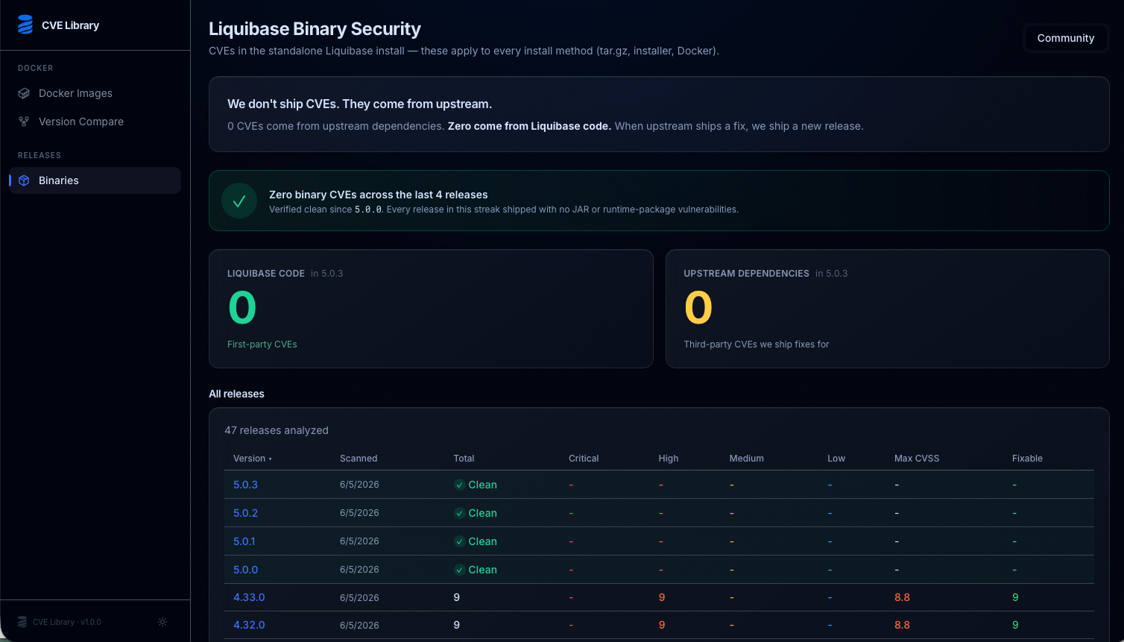Open Version Compare in the sidebar

[95, 122]
